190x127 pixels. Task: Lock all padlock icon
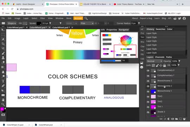click(164, 65)
